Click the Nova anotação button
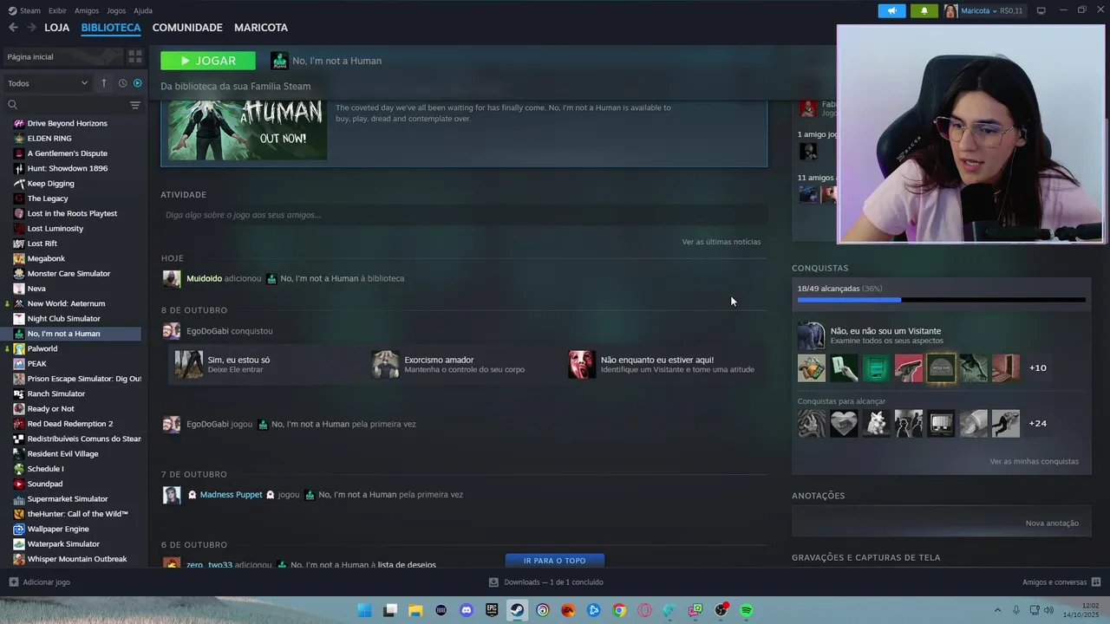1110x624 pixels. pyautogui.click(x=1052, y=523)
